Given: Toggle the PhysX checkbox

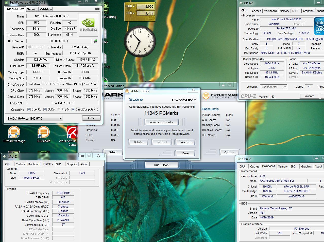Looking at the screenshot, I should tap(59, 109).
